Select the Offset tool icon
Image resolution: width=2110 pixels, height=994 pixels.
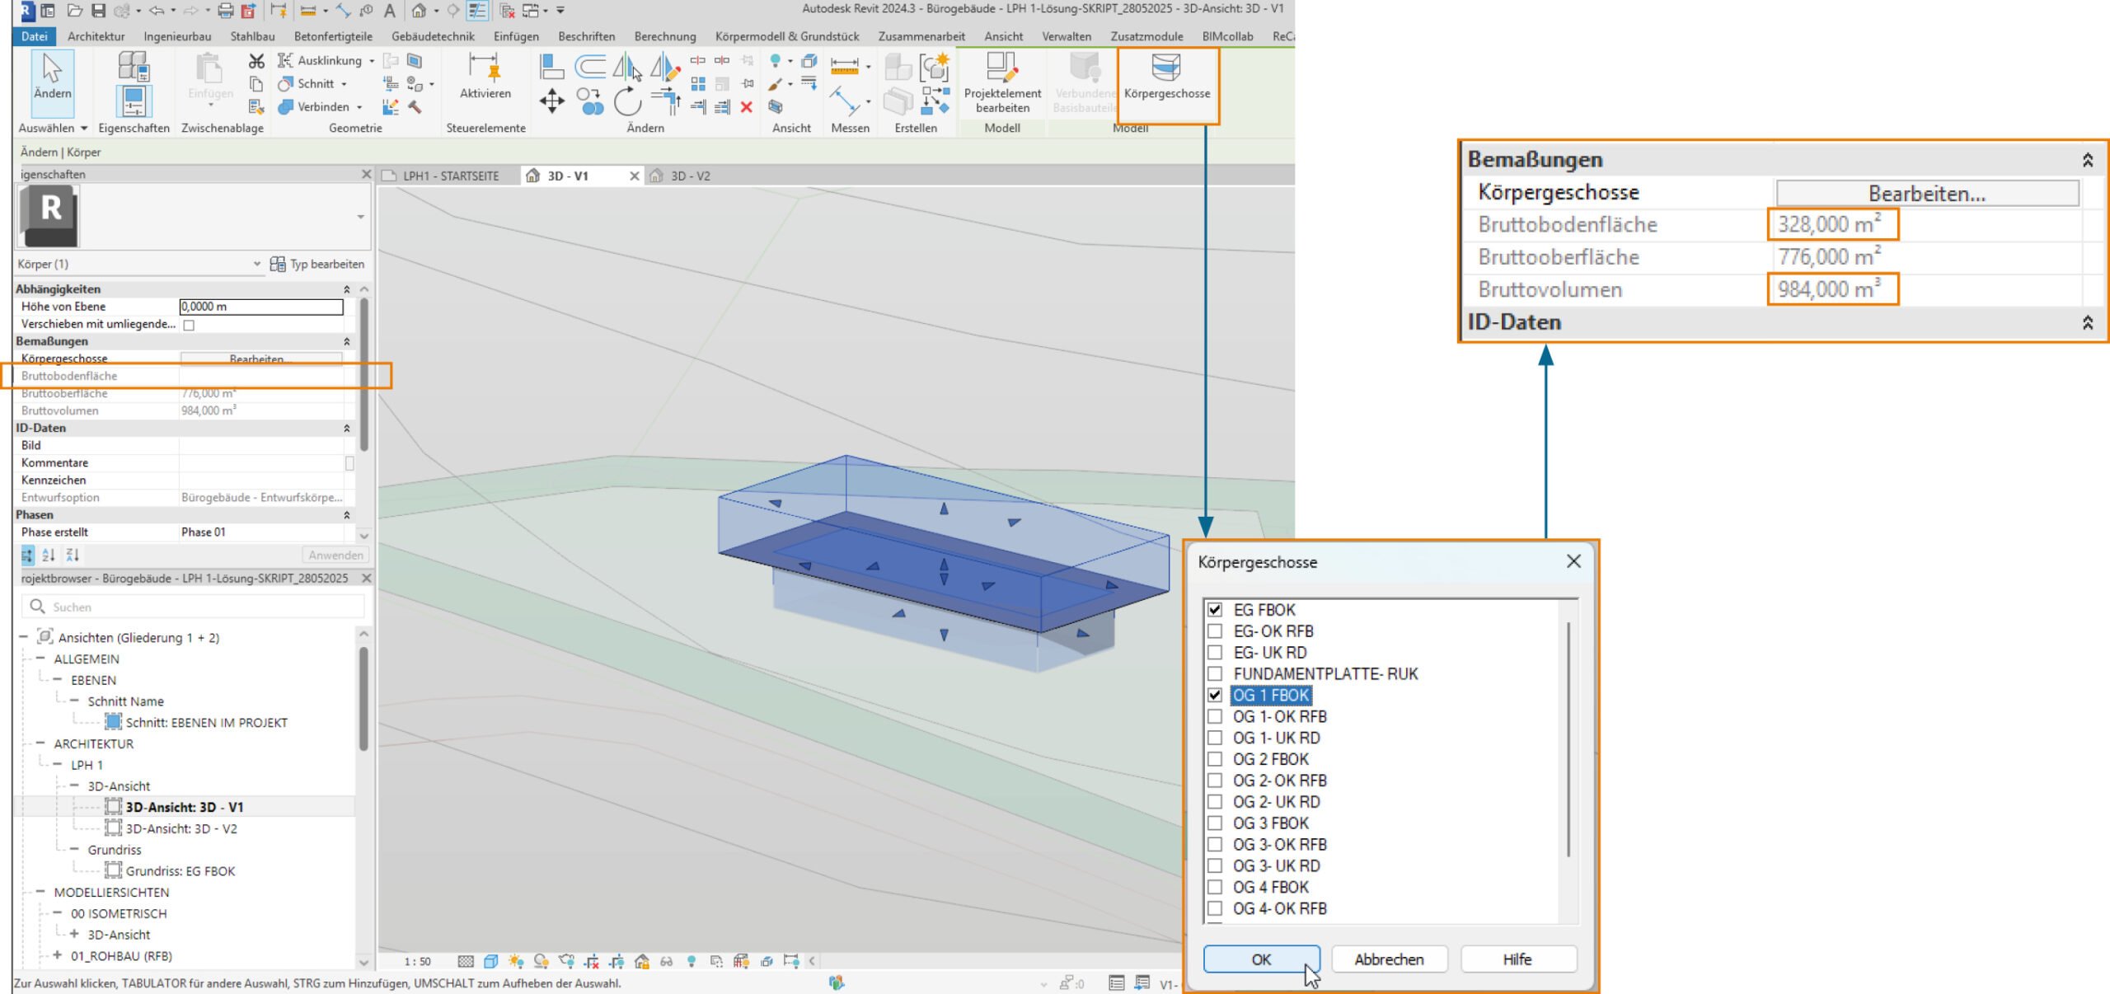(x=590, y=65)
